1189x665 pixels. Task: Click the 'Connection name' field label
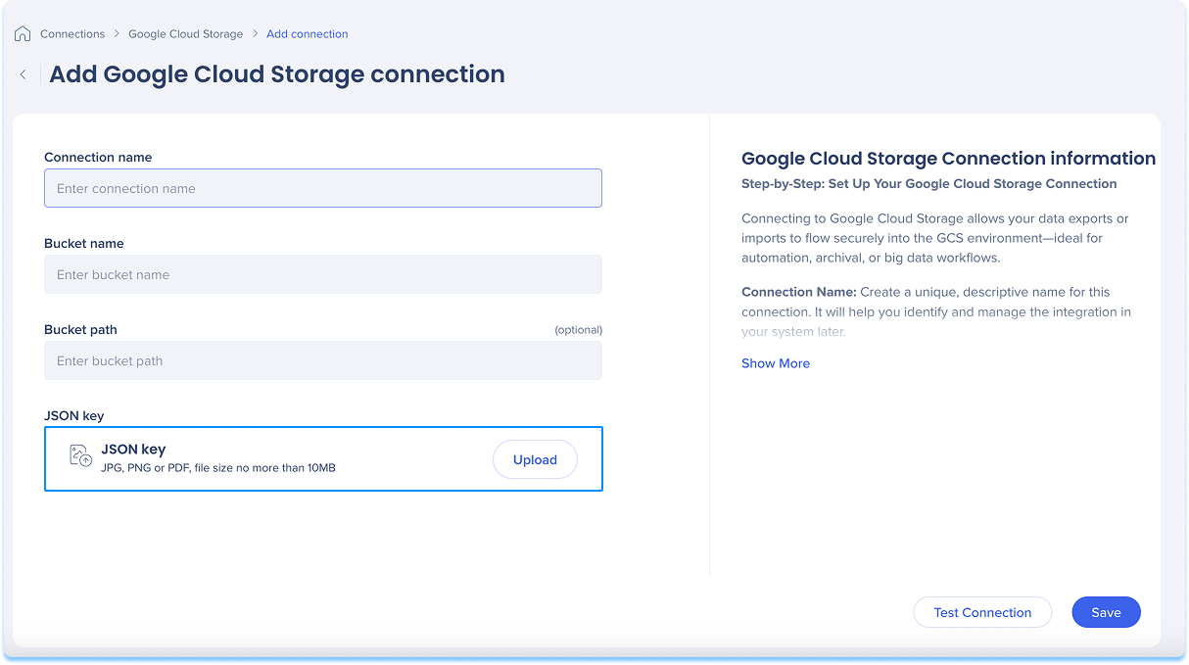[x=98, y=158]
